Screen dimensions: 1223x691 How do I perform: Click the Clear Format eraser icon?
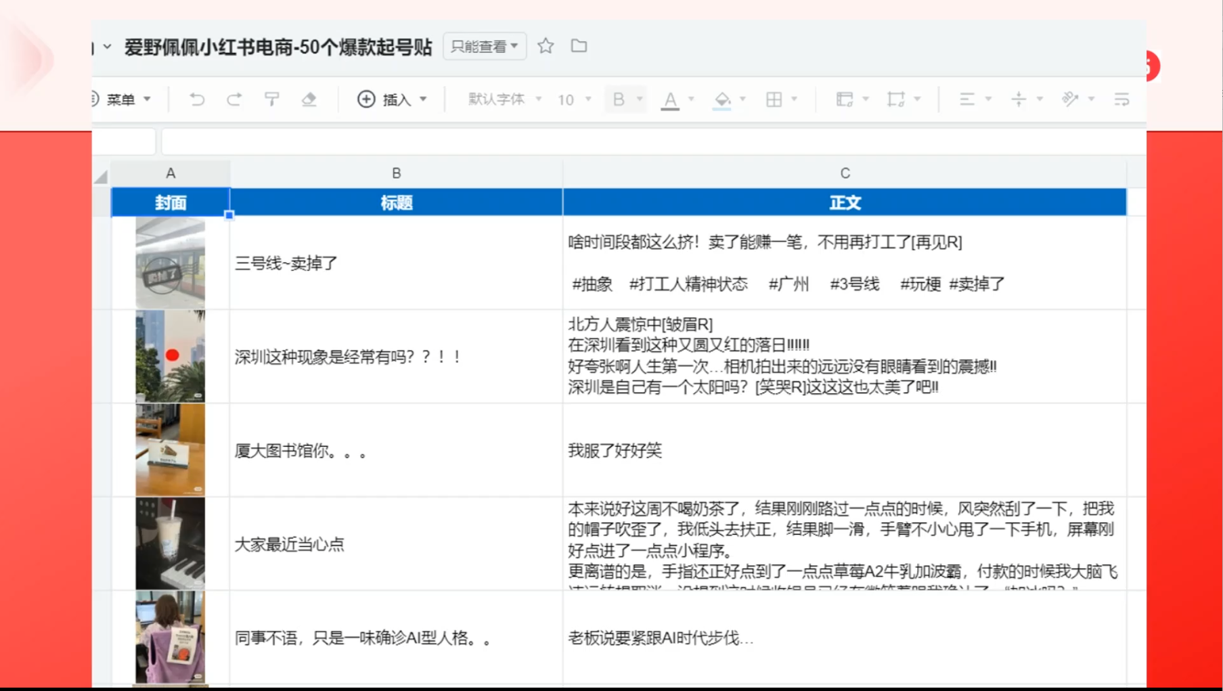click(x=309, y=99)
